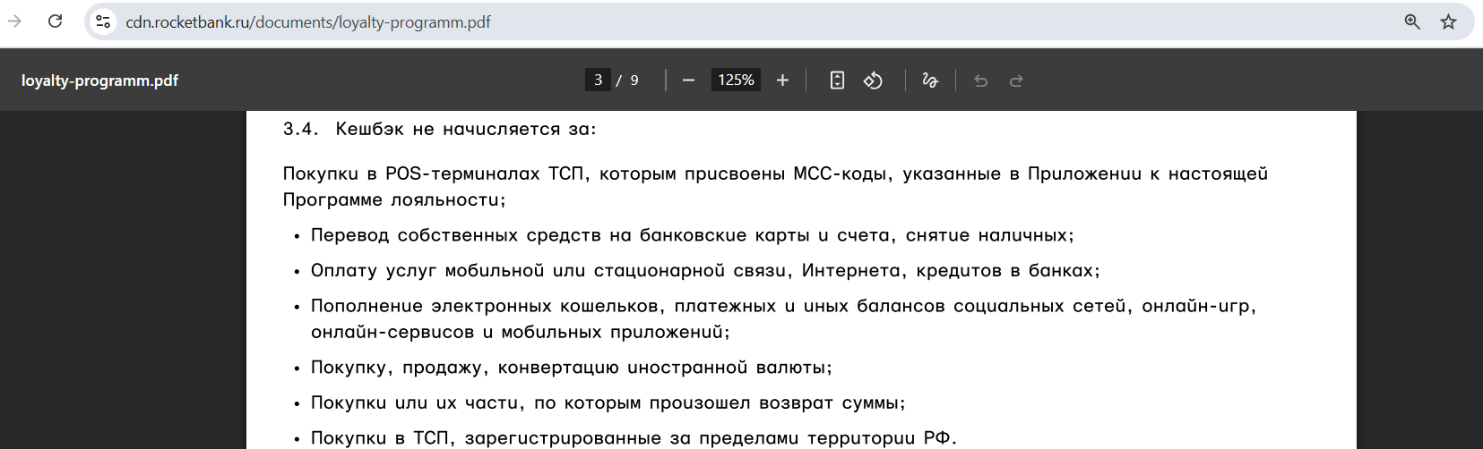Click heading "3.4. Кешбэк не начисляется за:"
1483x449 pixels.
439,129
